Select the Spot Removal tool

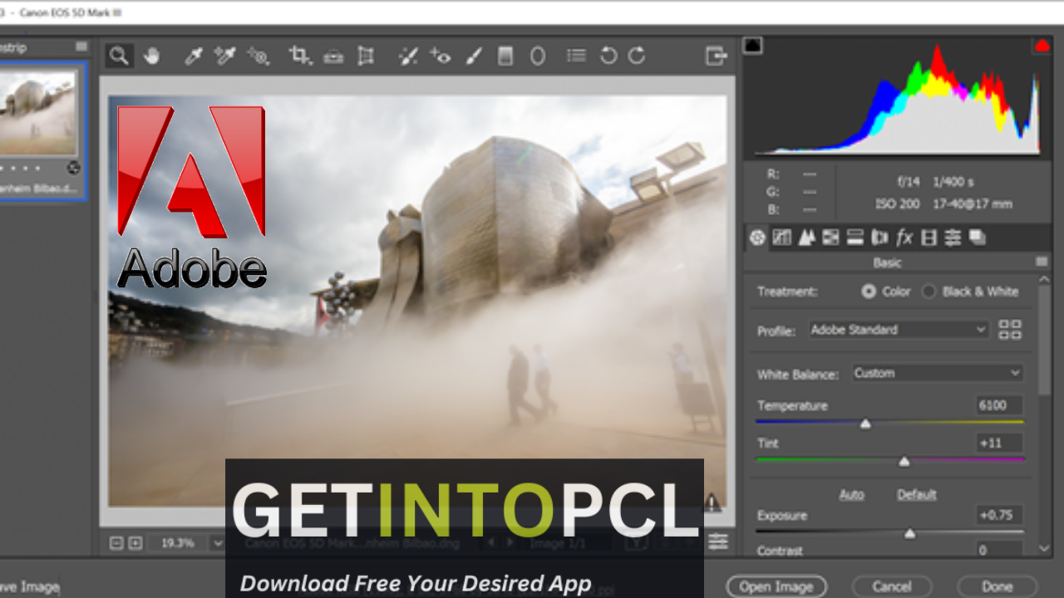(407, 56)
